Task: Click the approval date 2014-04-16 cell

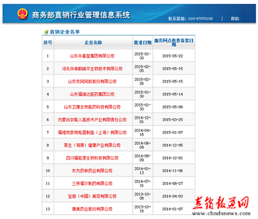Action: 142,133
